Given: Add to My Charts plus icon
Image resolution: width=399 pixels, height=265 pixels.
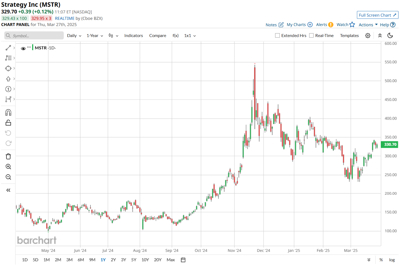Looking at the screenshot, I should (310, 25).
